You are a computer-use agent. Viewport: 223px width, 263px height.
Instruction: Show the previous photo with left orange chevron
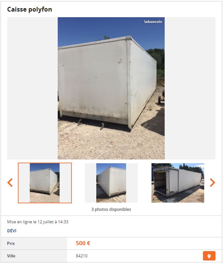click(10, 183)
